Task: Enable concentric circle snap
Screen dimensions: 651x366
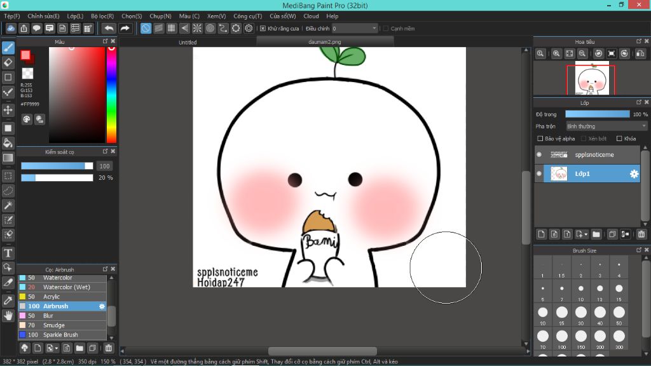Action: point(210,28)
